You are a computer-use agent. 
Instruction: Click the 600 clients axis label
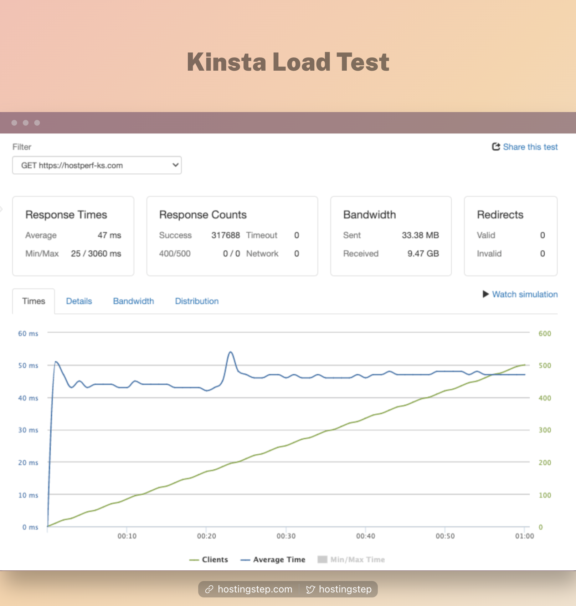[x=545, y=333]
